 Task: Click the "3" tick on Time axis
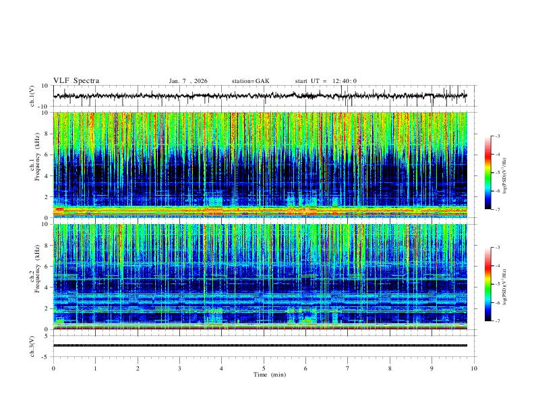pos(179,368)
